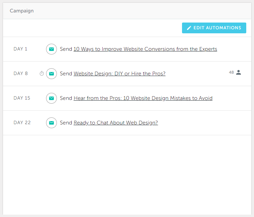Select the Campaign panel header
The width and height of the screenshot is (254, 217).
[127, 11]
